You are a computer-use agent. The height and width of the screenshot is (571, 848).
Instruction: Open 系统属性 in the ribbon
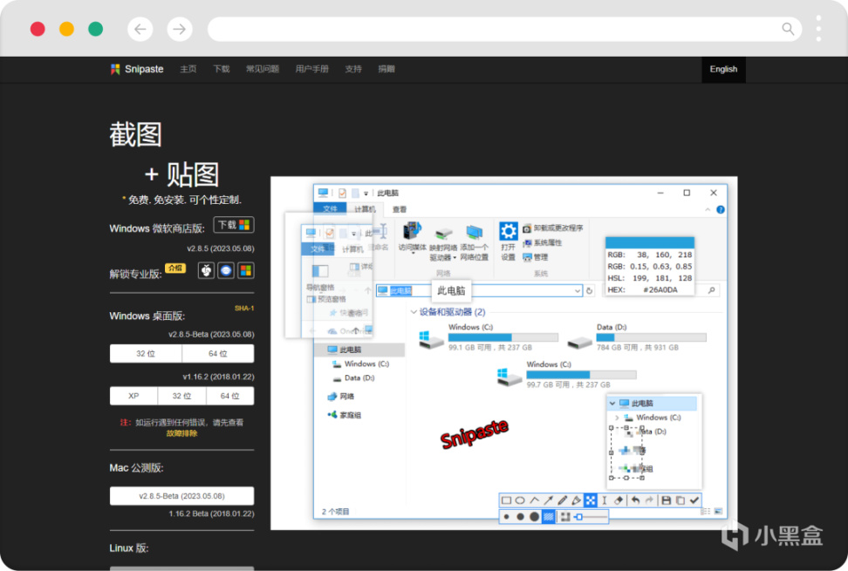click(543, 243)
